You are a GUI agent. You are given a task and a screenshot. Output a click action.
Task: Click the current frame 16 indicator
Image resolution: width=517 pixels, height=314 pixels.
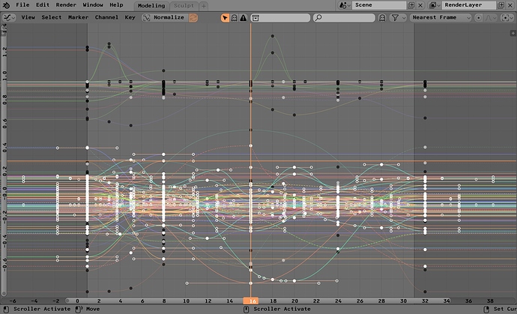pos(250,301)
